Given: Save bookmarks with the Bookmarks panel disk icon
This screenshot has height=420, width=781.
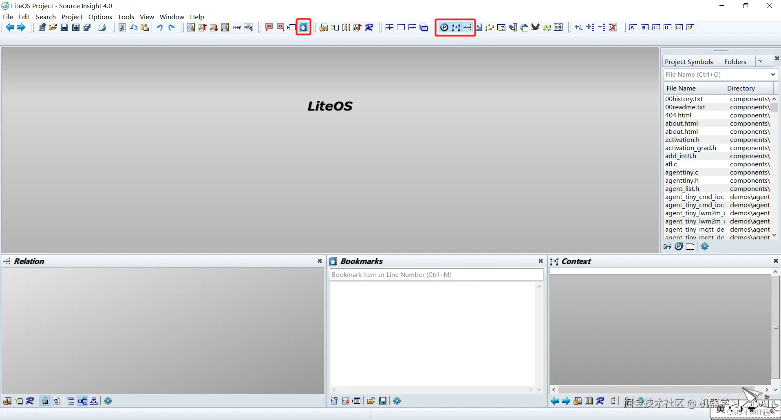Looking at the screenshot, I should (383, 401).
